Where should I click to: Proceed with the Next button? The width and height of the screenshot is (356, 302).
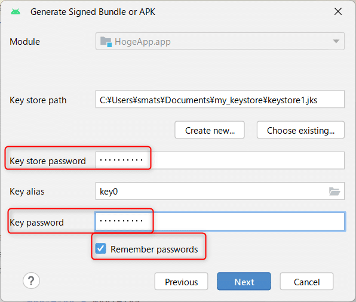point(244,282)
